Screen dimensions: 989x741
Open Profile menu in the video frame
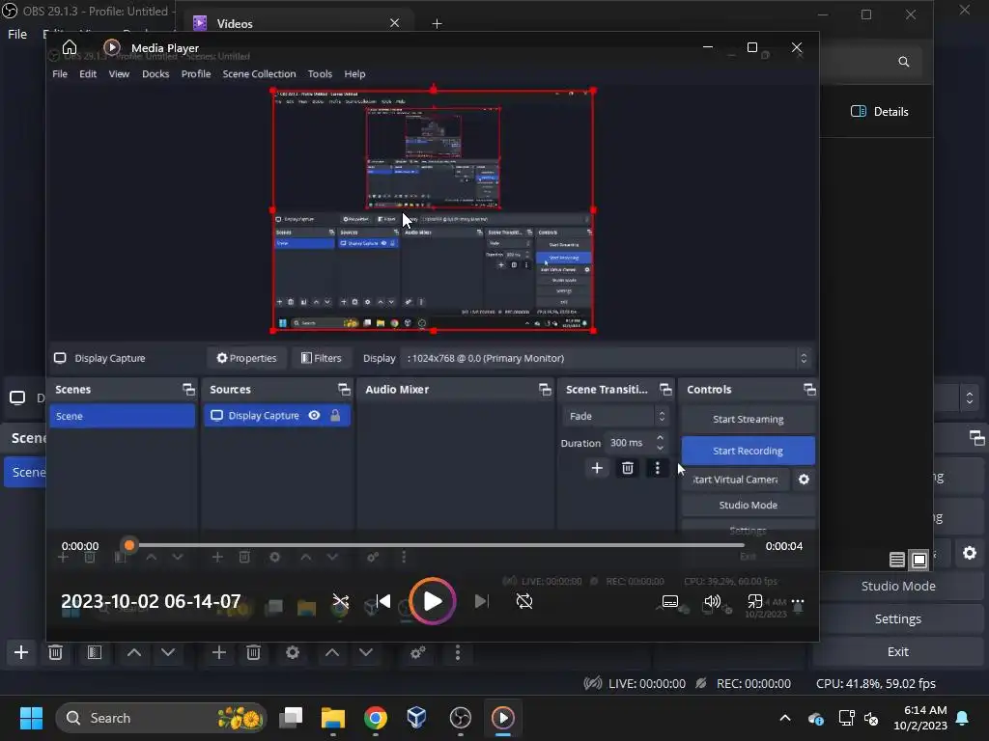(x=195, y=73)
